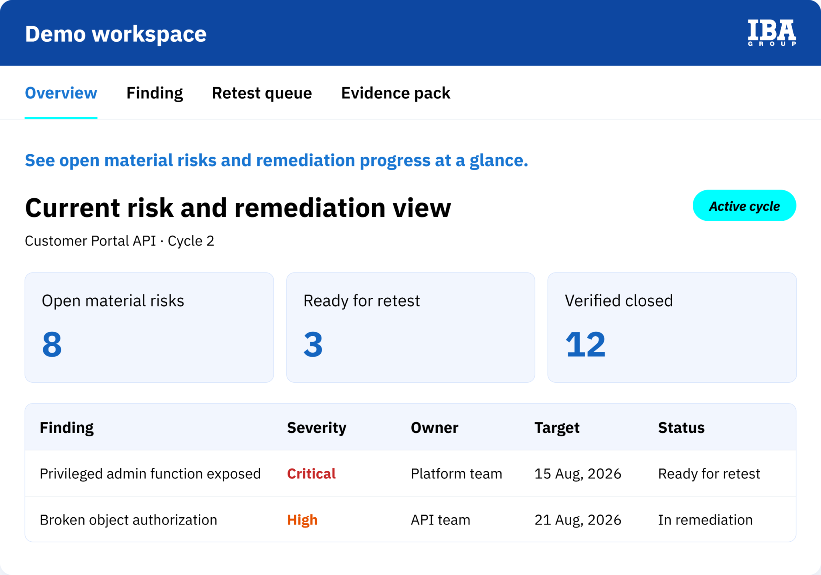The height and width of the screenshot is (575, 821).
Task: Switch to the Overview tab
Action: coord(61,93)
